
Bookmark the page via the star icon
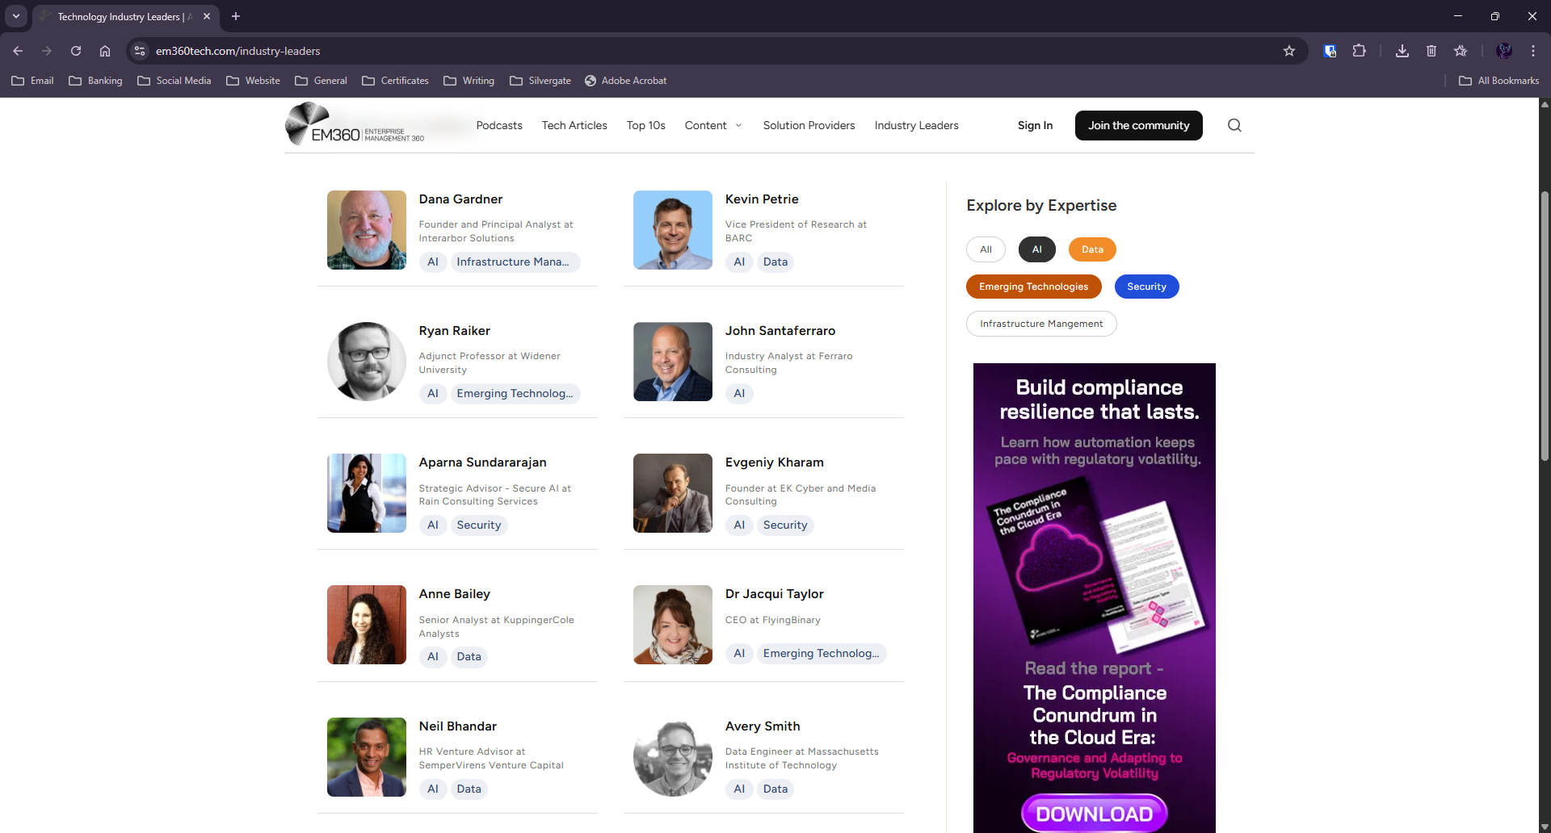click(x=1290, y=50)
